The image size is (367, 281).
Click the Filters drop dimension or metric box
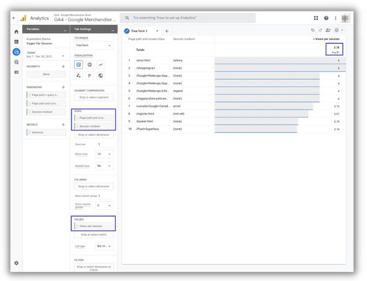pyautogui.click(x=94, y=268)
